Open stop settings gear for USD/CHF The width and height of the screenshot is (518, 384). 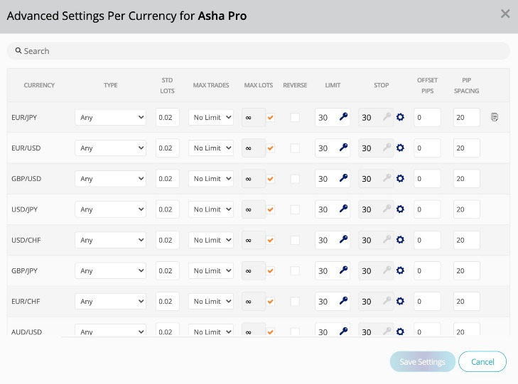(400, 240)
